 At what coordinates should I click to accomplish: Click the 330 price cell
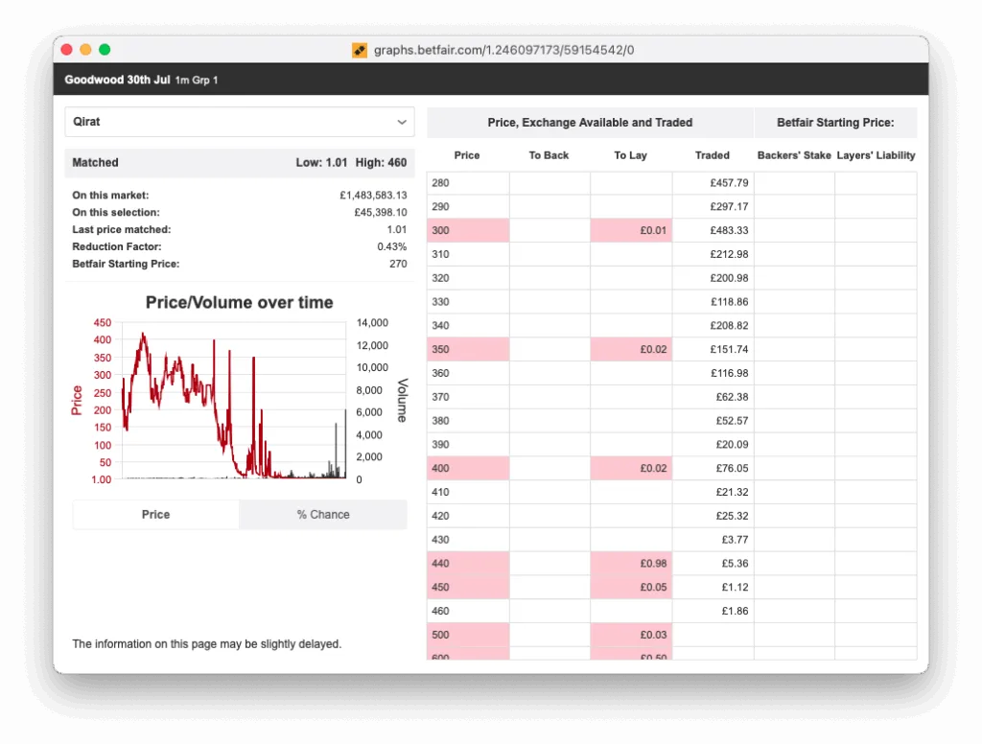coord(468,302)
